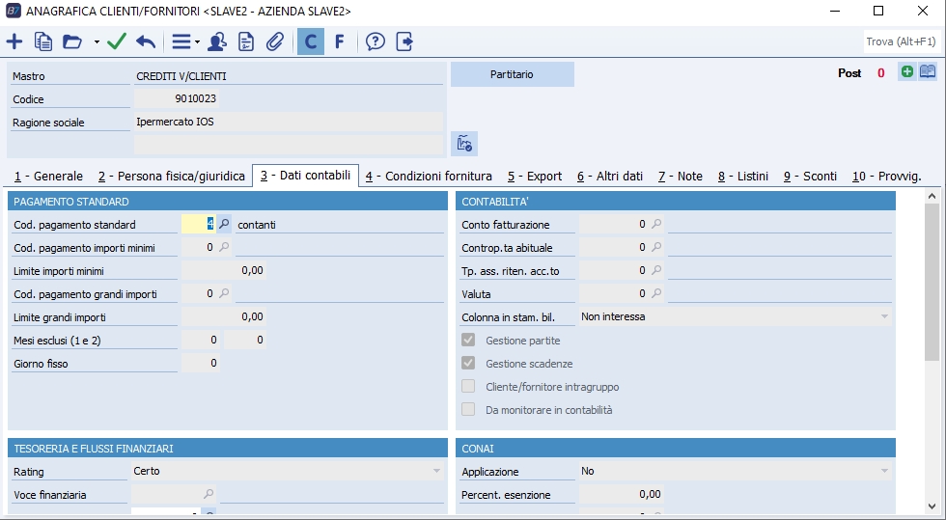946x520 pixels.
Task: Click the Partitario button
Action: [x=512, y=74]
